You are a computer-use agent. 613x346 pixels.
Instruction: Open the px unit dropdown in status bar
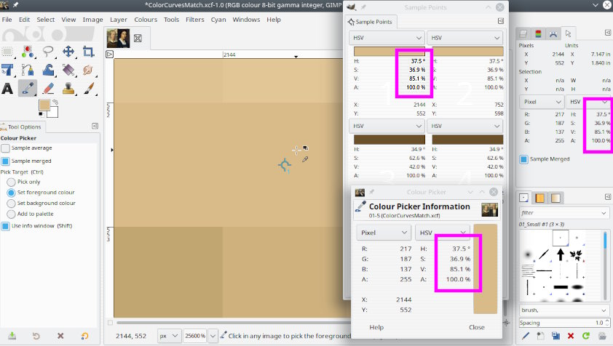click(169, 336)
